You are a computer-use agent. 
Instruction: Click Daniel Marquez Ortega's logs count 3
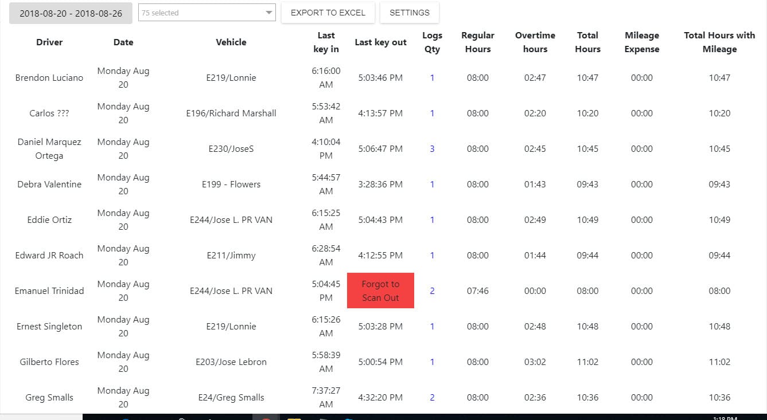pos(432,149)
